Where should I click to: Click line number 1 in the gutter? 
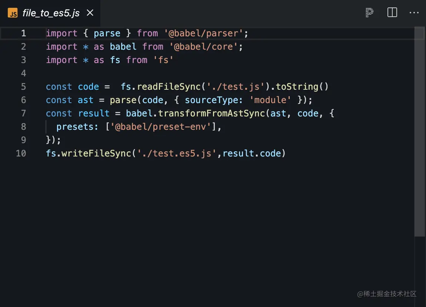(24, 33)
